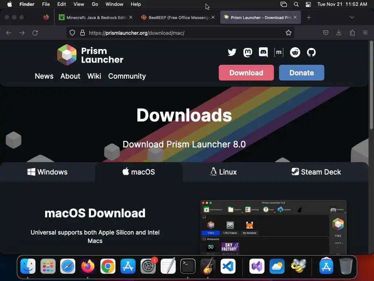Go forward to the next page
The height and width of the screenshot is (281, 374).
coord(22,33)
